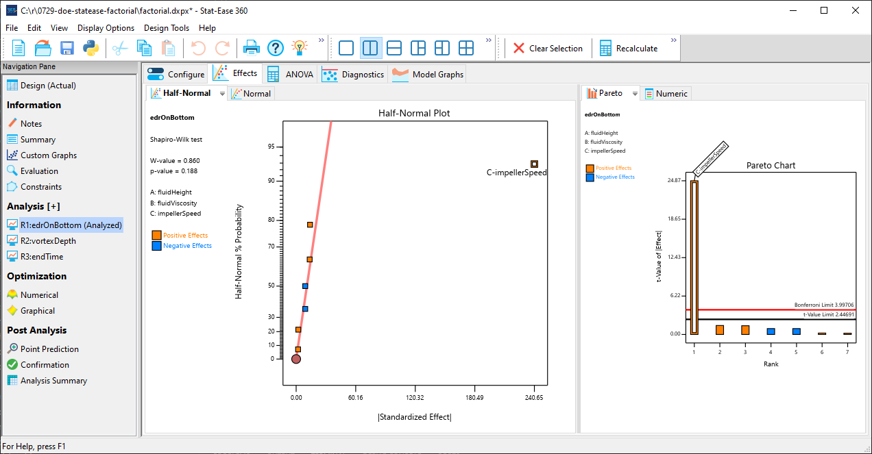
Task: Open Summary under Information
Action: 31,140
